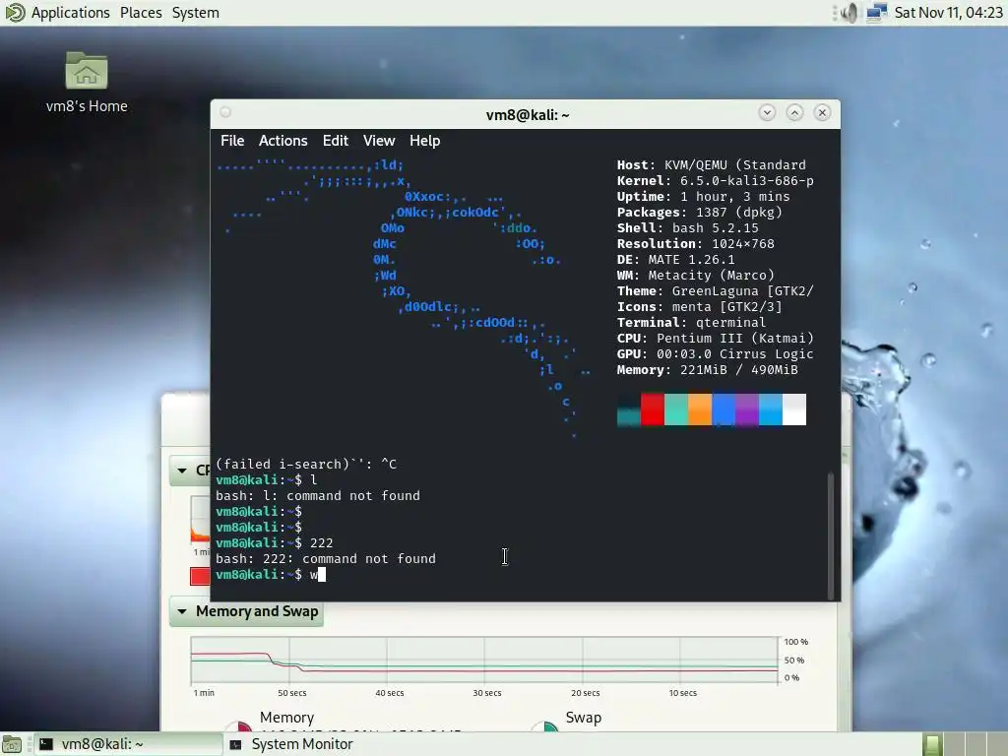Click the 'Host: KVM/QEMU' line

711,165
